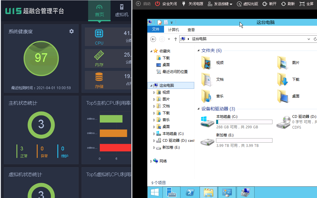
Task: Go up one folder level
Action: point(175,39)
